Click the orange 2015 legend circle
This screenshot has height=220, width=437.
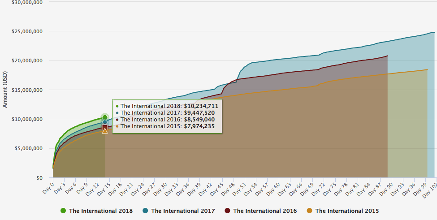point(310,211)
